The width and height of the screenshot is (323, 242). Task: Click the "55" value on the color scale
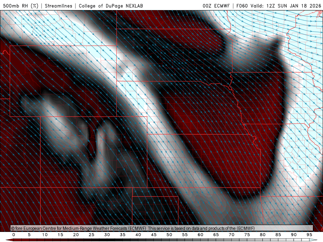[x=185, y=235]
